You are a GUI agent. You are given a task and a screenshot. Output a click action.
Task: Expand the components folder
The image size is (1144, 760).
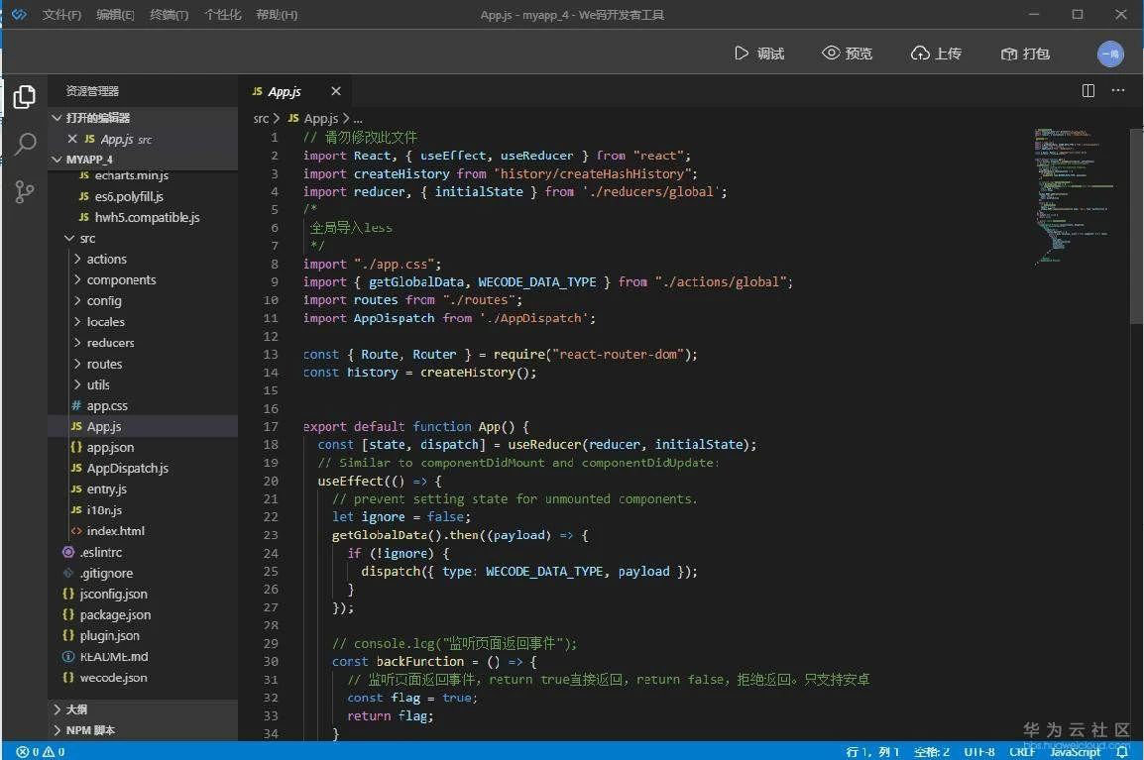pos(77,280)
